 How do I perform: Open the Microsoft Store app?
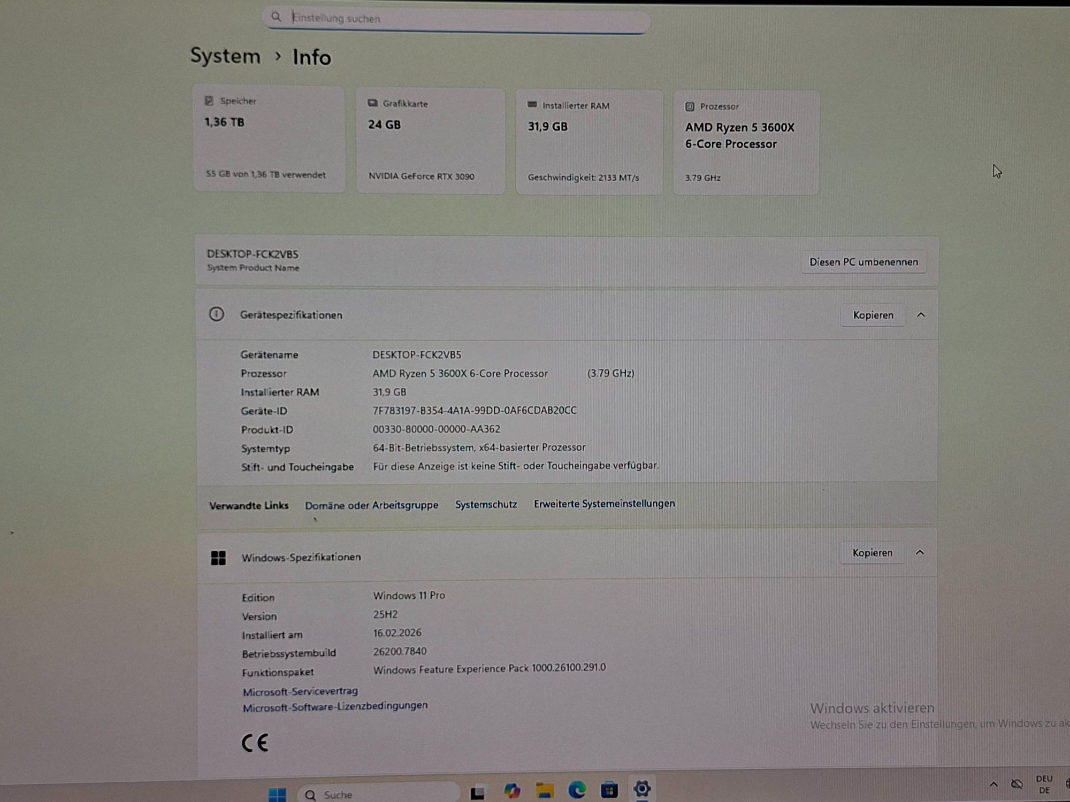click(609, 789)
